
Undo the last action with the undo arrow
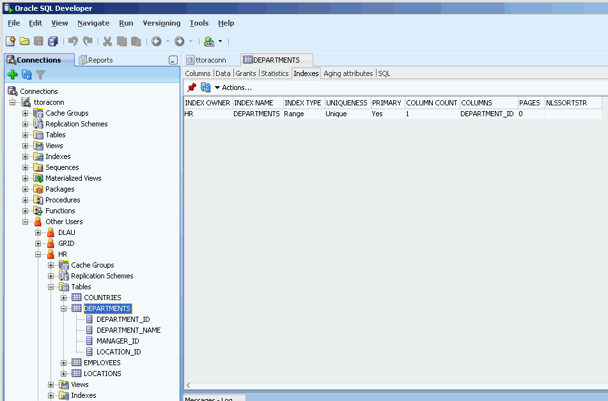73,41
